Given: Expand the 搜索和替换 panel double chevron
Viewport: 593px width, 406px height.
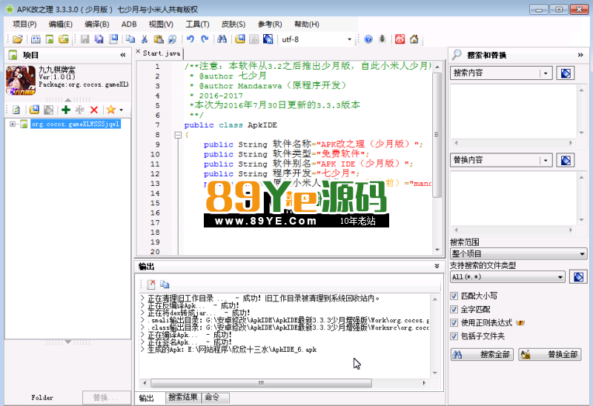Looking at the screenshot, I should (x=580, y=55).
